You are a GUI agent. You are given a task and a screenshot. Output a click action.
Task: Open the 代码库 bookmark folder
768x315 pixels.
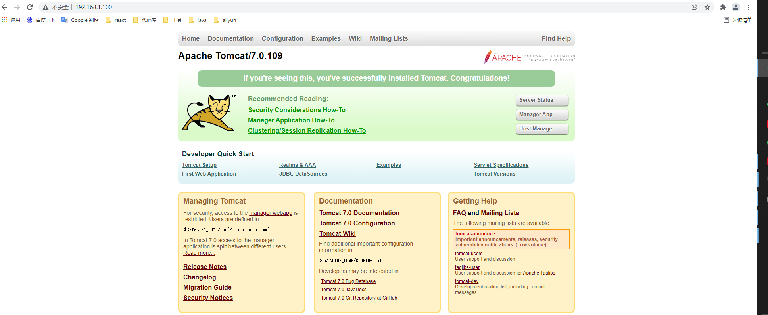[x=145, y=20]
